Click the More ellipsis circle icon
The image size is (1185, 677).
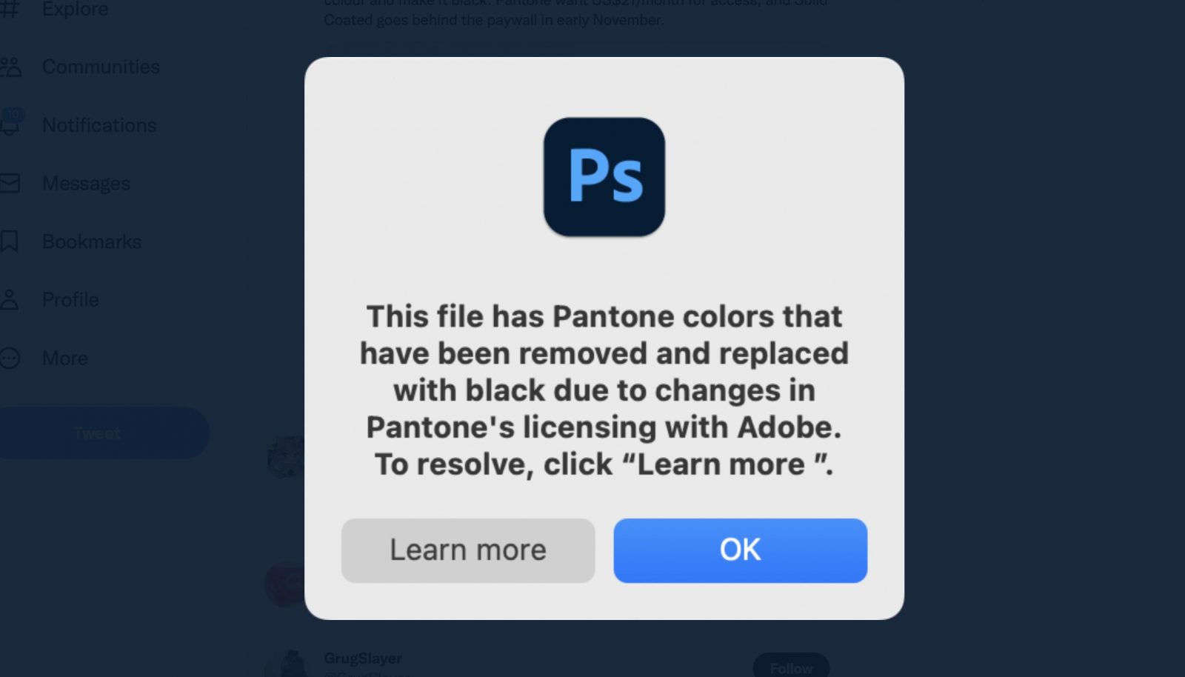click(x=10, y=358)
